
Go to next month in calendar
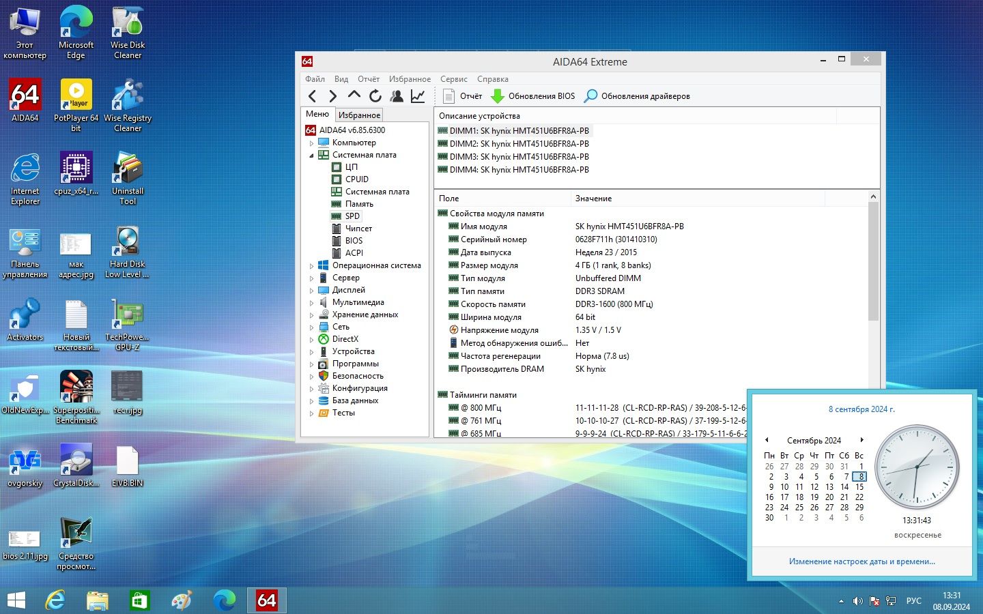tap(861, 440)
